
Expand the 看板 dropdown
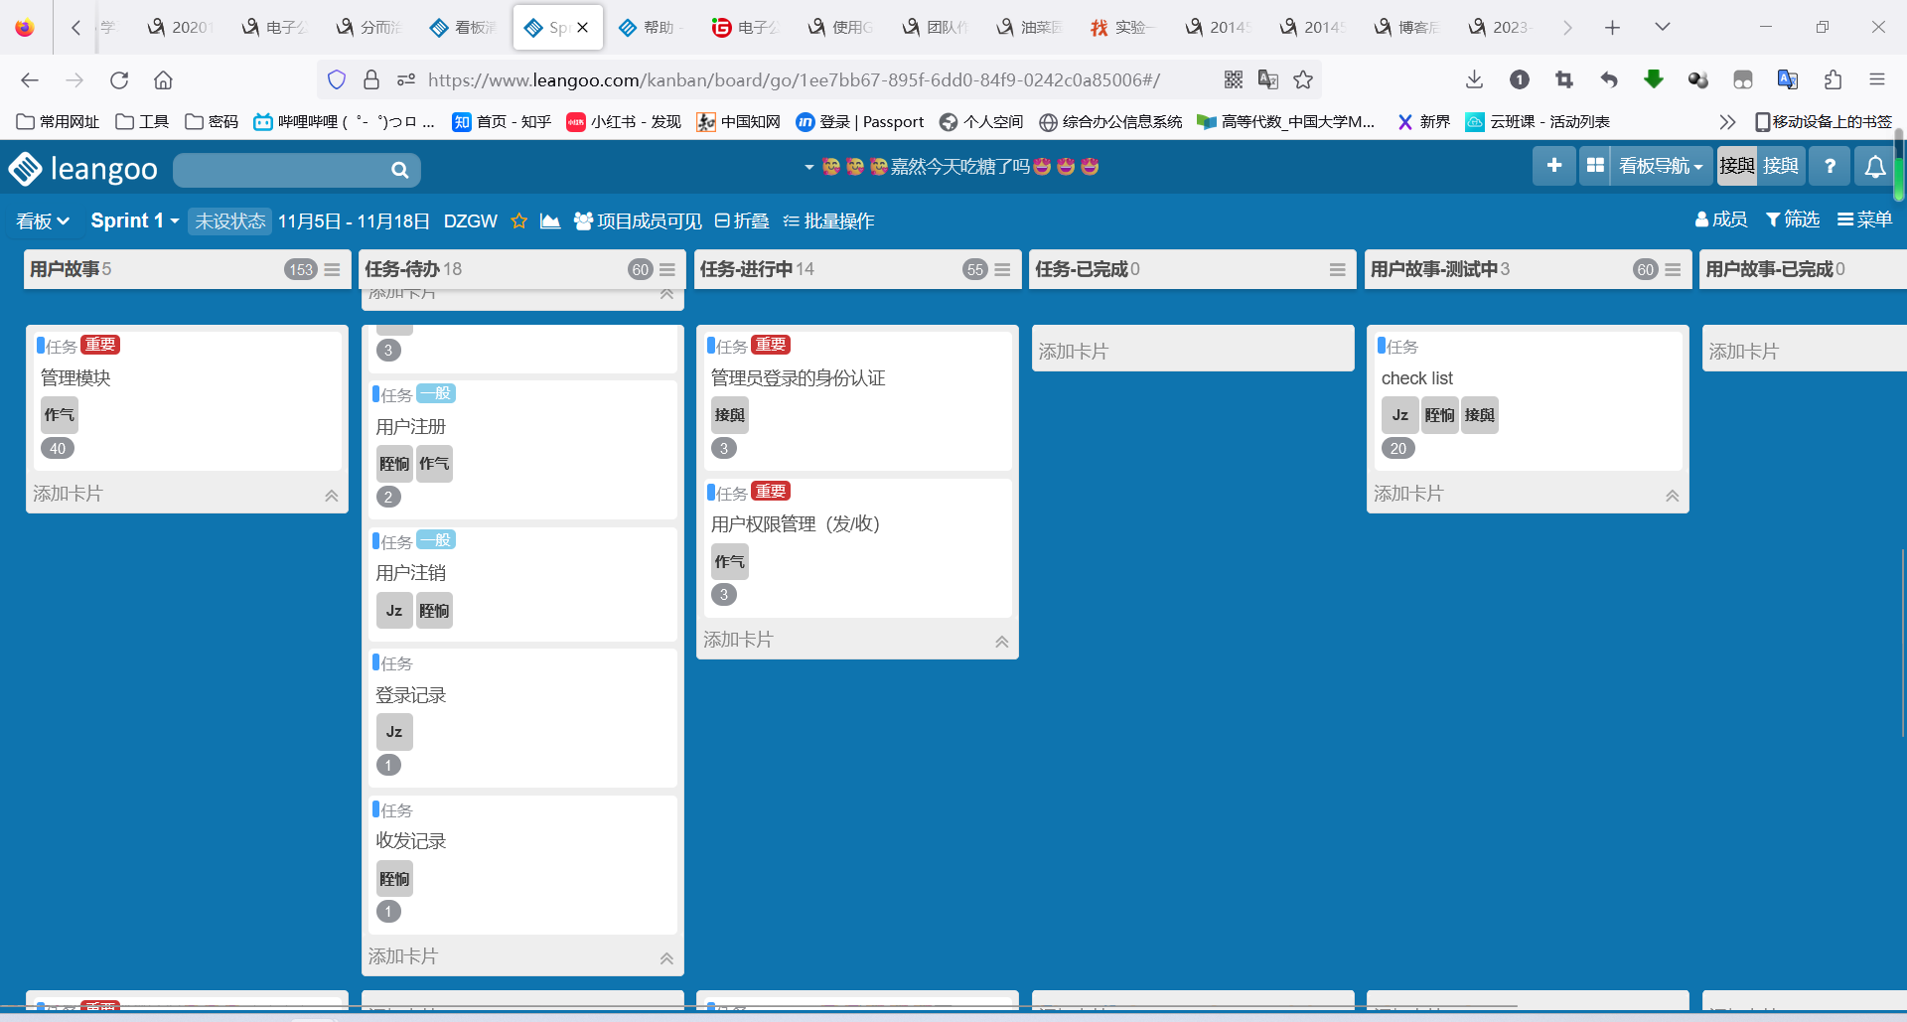tap(43, 220)
